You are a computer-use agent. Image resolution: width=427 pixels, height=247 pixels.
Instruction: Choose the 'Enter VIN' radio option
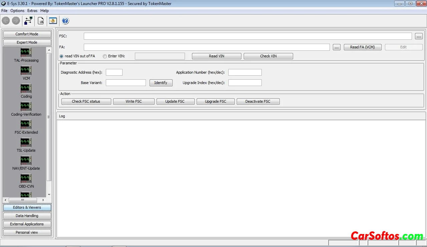(x=105, y=56)
